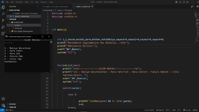Viewport: 199px width, 112px height.
Task: Click the editor minimap overview
Action: coord(196,28)
